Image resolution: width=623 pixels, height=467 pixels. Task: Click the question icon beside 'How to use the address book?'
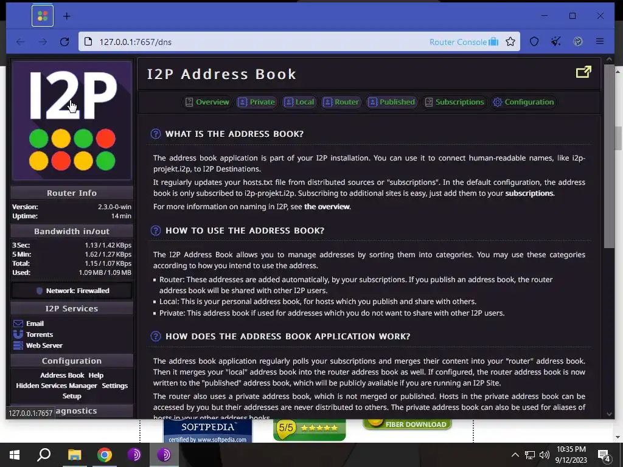(x=156, y=230)
